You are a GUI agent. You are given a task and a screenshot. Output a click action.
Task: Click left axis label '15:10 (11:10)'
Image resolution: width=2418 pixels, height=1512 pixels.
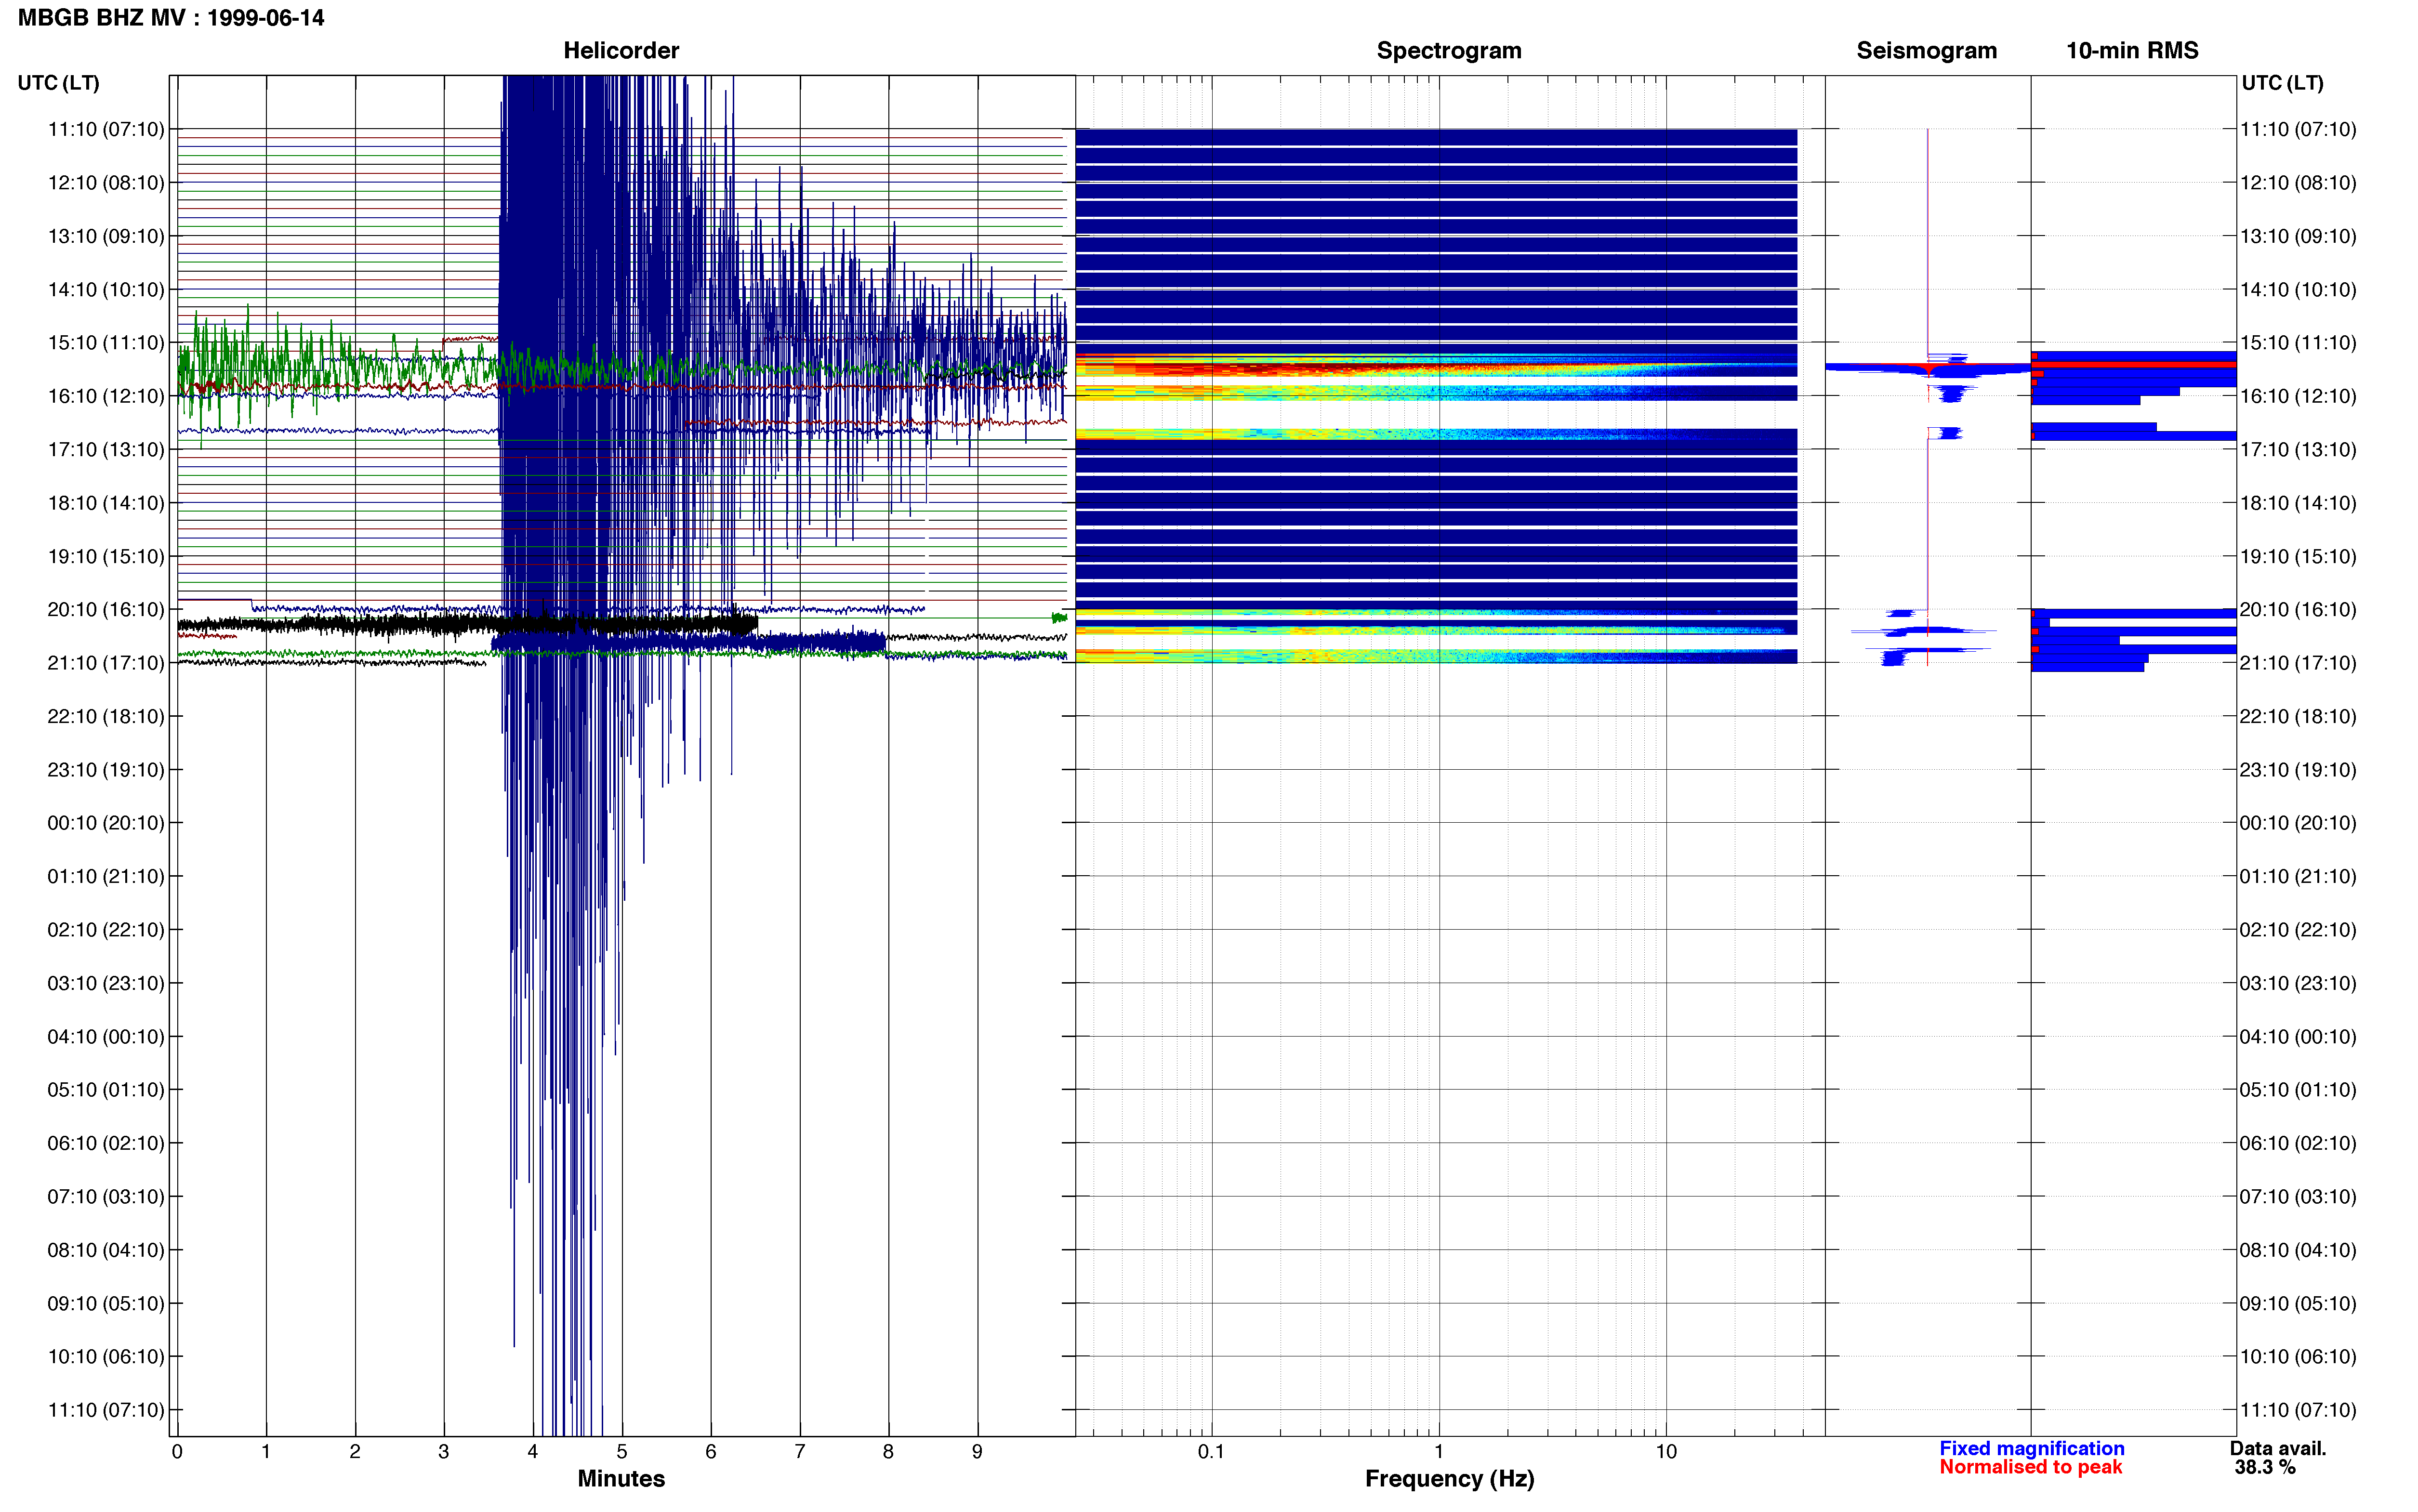point(106,343)
